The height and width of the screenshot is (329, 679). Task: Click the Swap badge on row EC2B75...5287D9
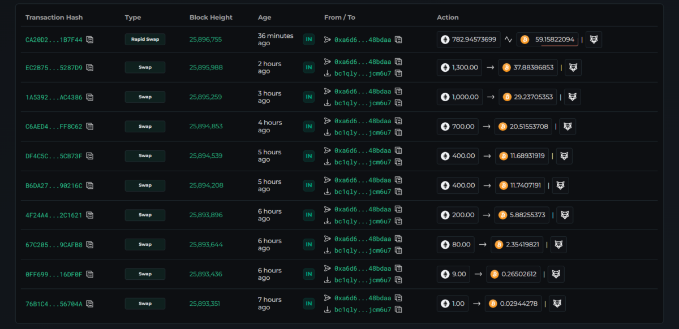pos(145,67)
